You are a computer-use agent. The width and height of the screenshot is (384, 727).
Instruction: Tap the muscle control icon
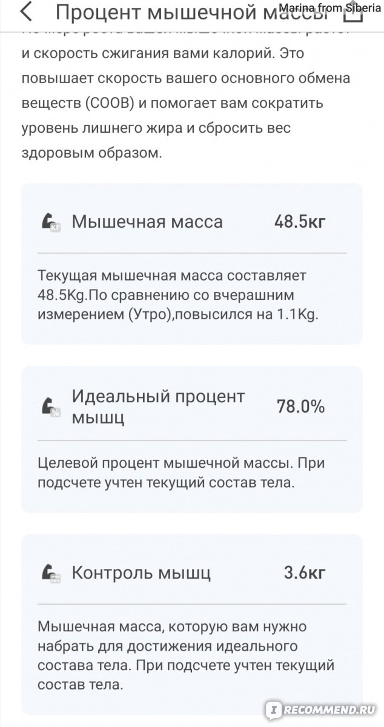[x=51, y=573]
